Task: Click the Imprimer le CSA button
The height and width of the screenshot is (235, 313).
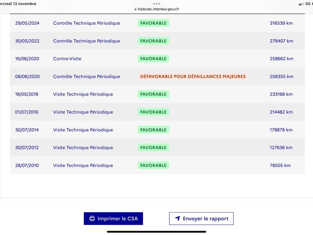Action: [113, 219]
